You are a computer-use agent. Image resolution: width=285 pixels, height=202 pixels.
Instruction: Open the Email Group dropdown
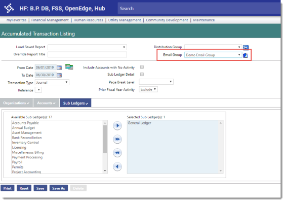pyautogui.click(x=213, y=55)
